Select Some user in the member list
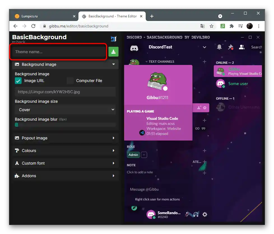The height and width of the screenshot is (234, 274). [x=238, y=84]
